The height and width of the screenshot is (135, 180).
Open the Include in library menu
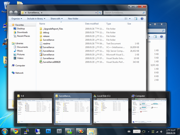[36, 19]
